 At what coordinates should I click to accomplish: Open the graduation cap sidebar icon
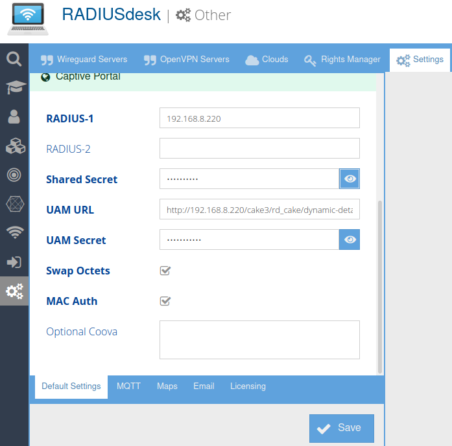[16, 87]
